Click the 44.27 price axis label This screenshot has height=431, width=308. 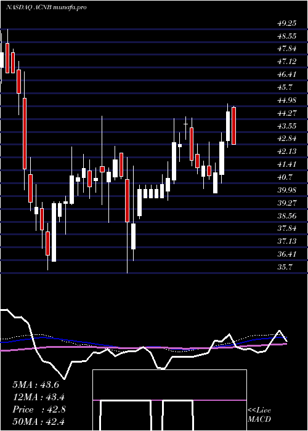pos(287,113)
